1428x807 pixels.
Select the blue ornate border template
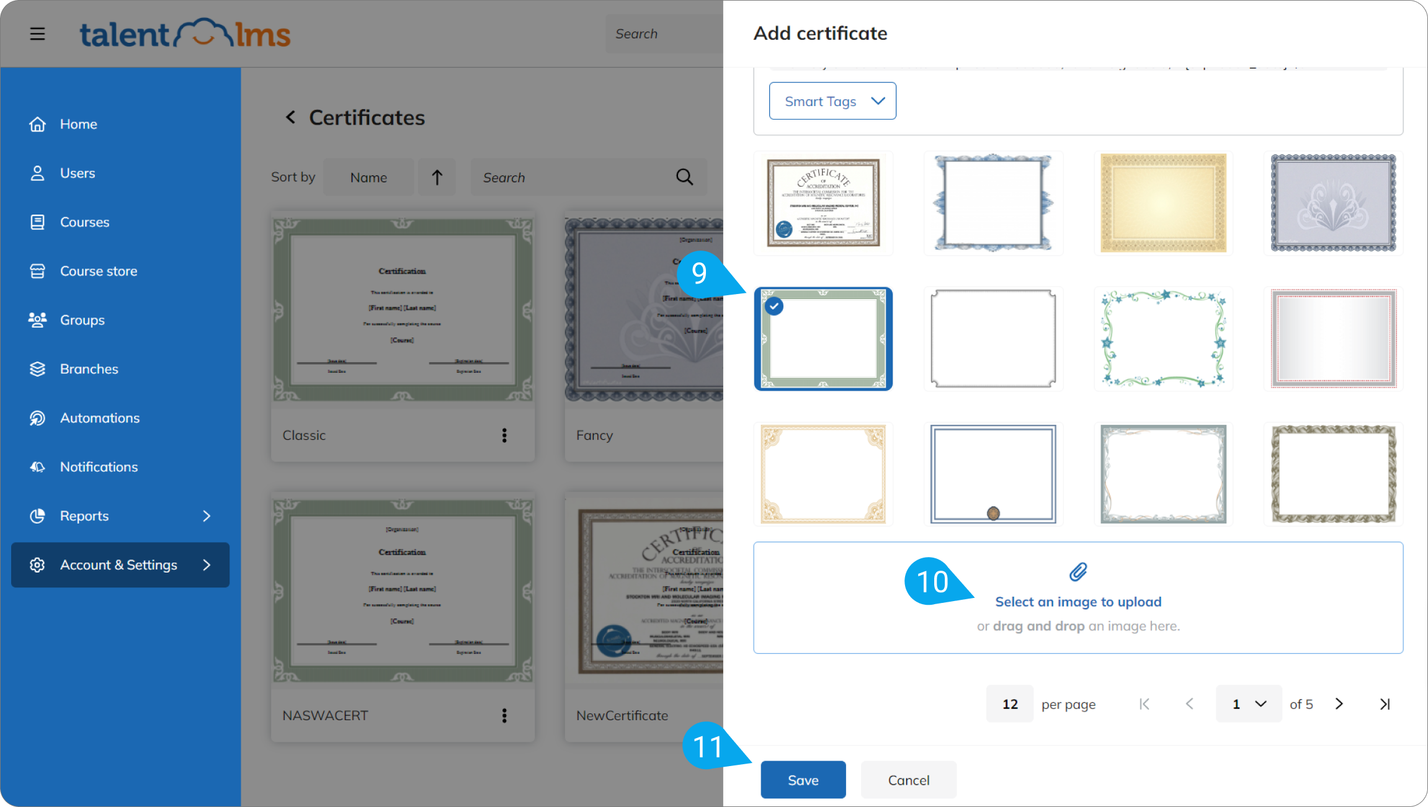[993, 203]
